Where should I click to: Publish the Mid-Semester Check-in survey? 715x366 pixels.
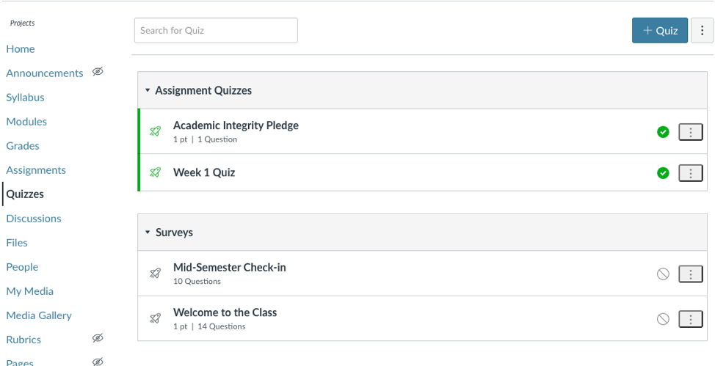(x=663, y=274)
